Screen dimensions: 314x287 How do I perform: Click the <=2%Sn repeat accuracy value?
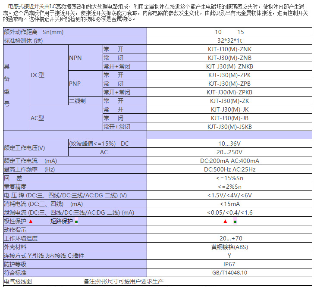point(229,187)
